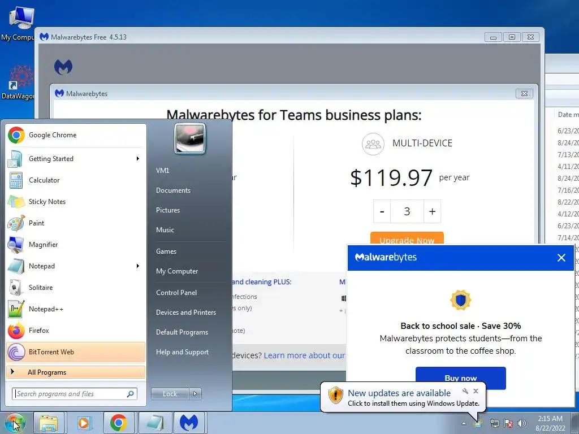The width and height of the screenshot is (579, 434).
Task: Open the update balloon wrench options
Action: 465,391
